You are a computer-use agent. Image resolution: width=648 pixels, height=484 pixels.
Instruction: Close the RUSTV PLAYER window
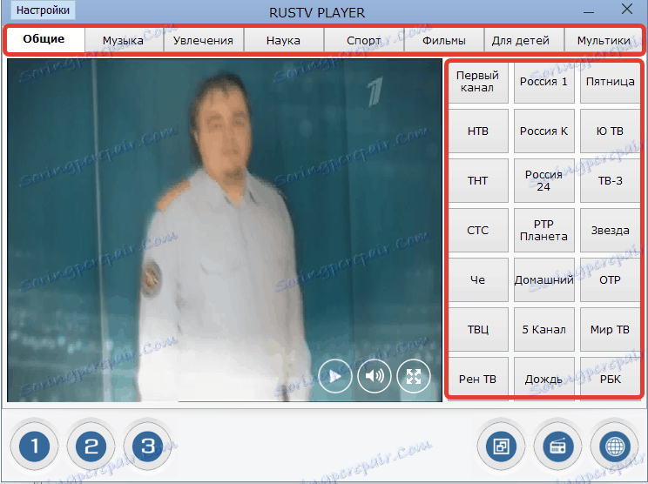point(627,9)
